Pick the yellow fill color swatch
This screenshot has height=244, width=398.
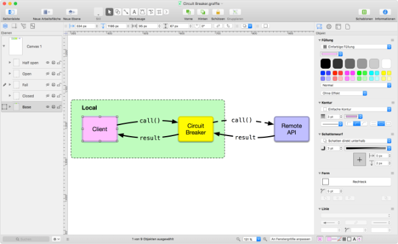pyautogui.click(x=383, y=73)
